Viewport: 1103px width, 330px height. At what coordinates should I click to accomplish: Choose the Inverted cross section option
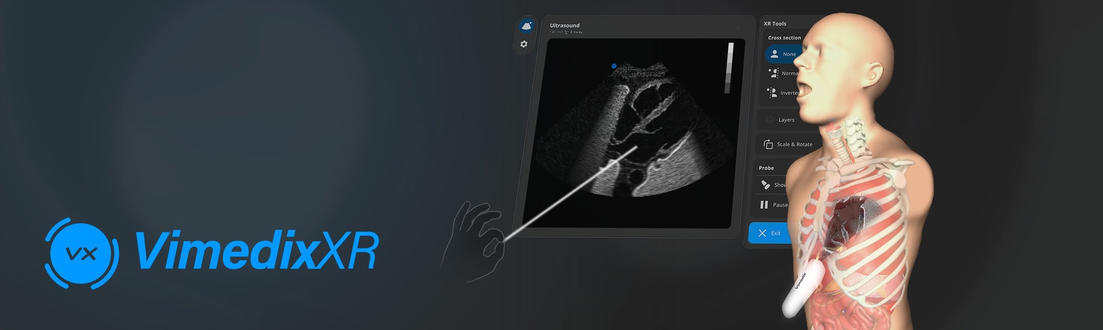pyautogui.click(x=784, y=92)
